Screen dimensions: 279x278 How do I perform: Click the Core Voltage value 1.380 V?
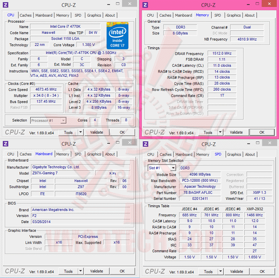[x=88, y=45]
